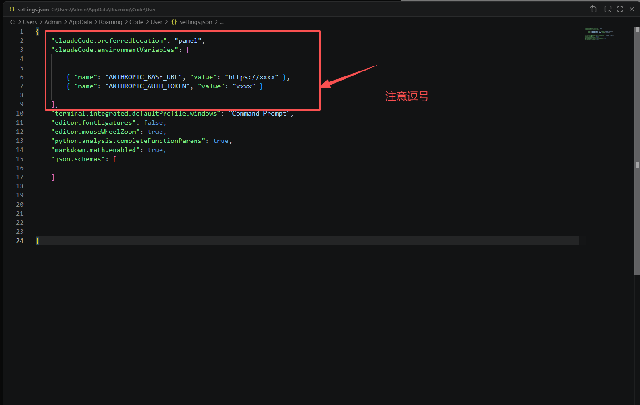Open the Users breadcrumb
640x405 pixels.
pos(30,22)
